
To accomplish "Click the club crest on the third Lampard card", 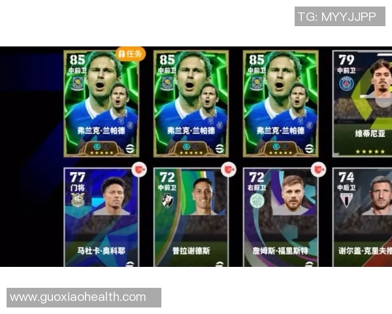I will tap(257, 83).
